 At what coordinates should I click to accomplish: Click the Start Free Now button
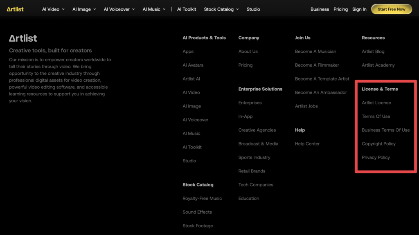(391, 9)
